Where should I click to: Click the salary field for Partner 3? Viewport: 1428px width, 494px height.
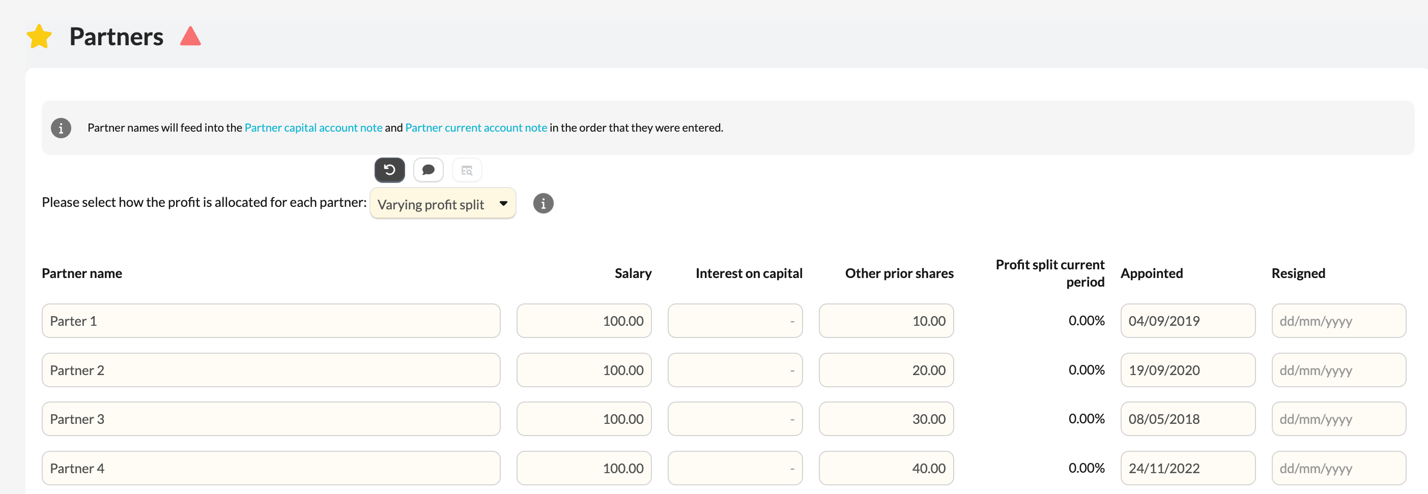coord(584,419)
